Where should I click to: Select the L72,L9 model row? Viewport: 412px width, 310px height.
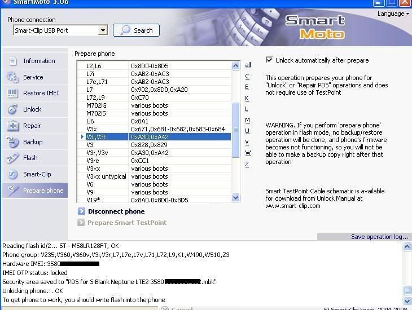coord(155,98)
